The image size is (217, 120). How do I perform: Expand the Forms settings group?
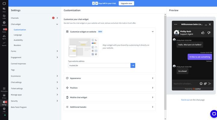[57, 51]
